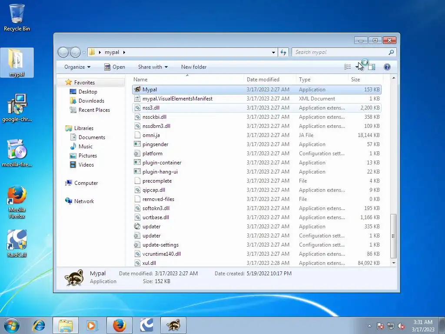
Task: Select the removed-files file row
Action: [257, 199]
